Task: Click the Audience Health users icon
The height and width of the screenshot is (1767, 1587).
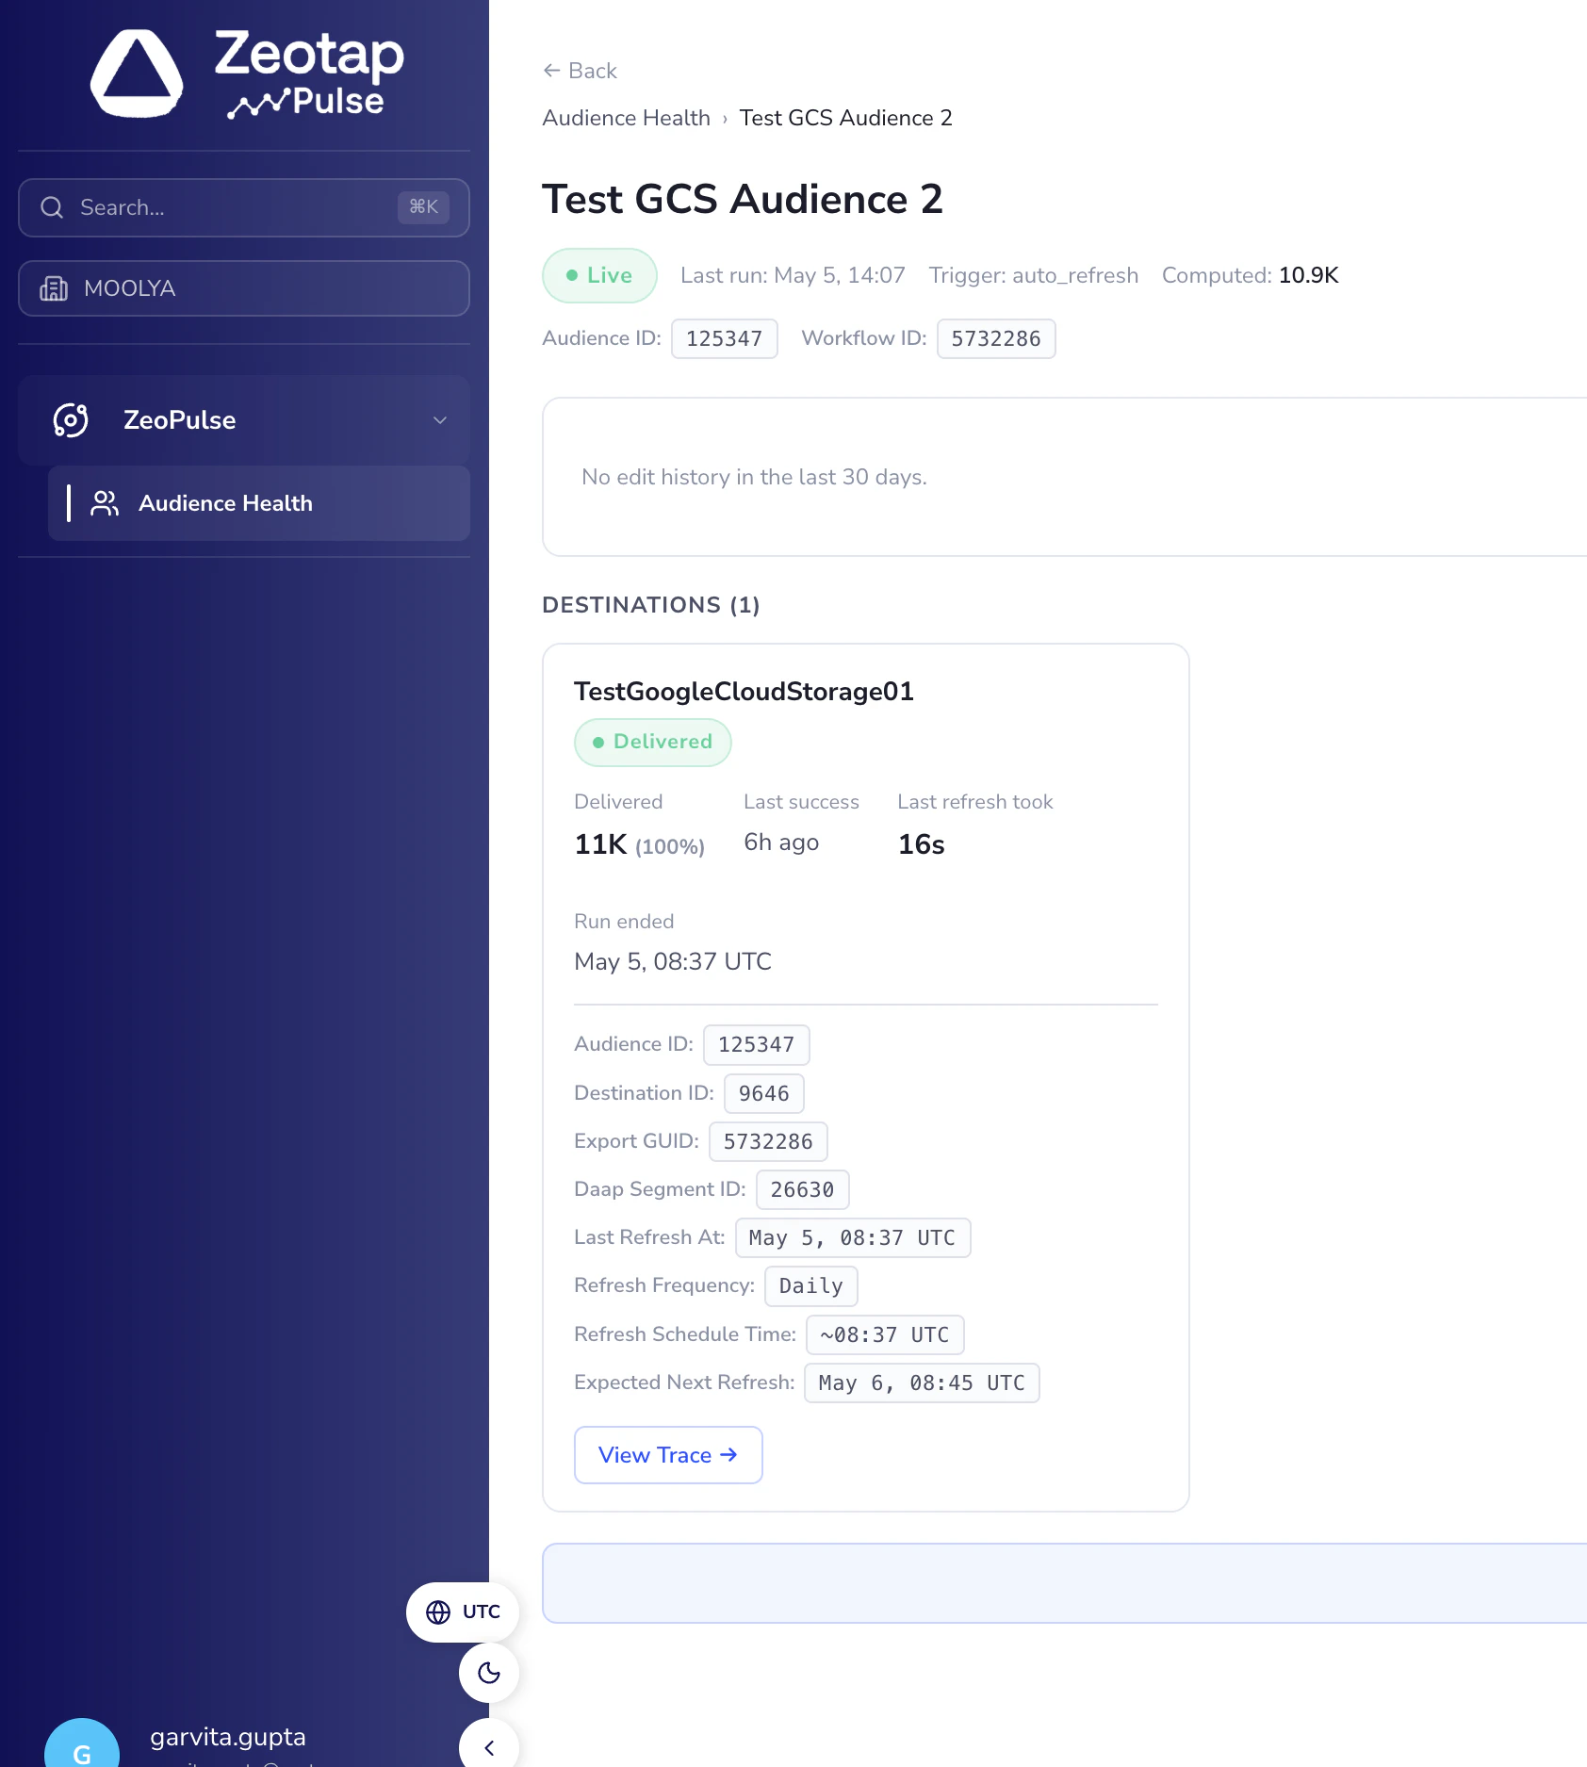Action: coord(105,503)
